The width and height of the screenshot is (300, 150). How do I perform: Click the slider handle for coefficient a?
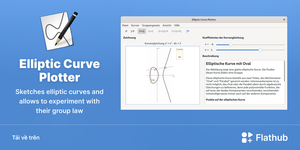(x=231, y=45)
